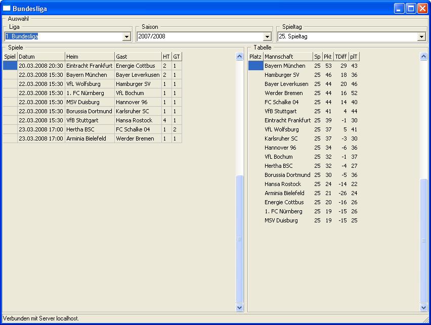431x325 pixels.
Task: Open the Liga dropdown arrow
Action: (x=126, y=36)
